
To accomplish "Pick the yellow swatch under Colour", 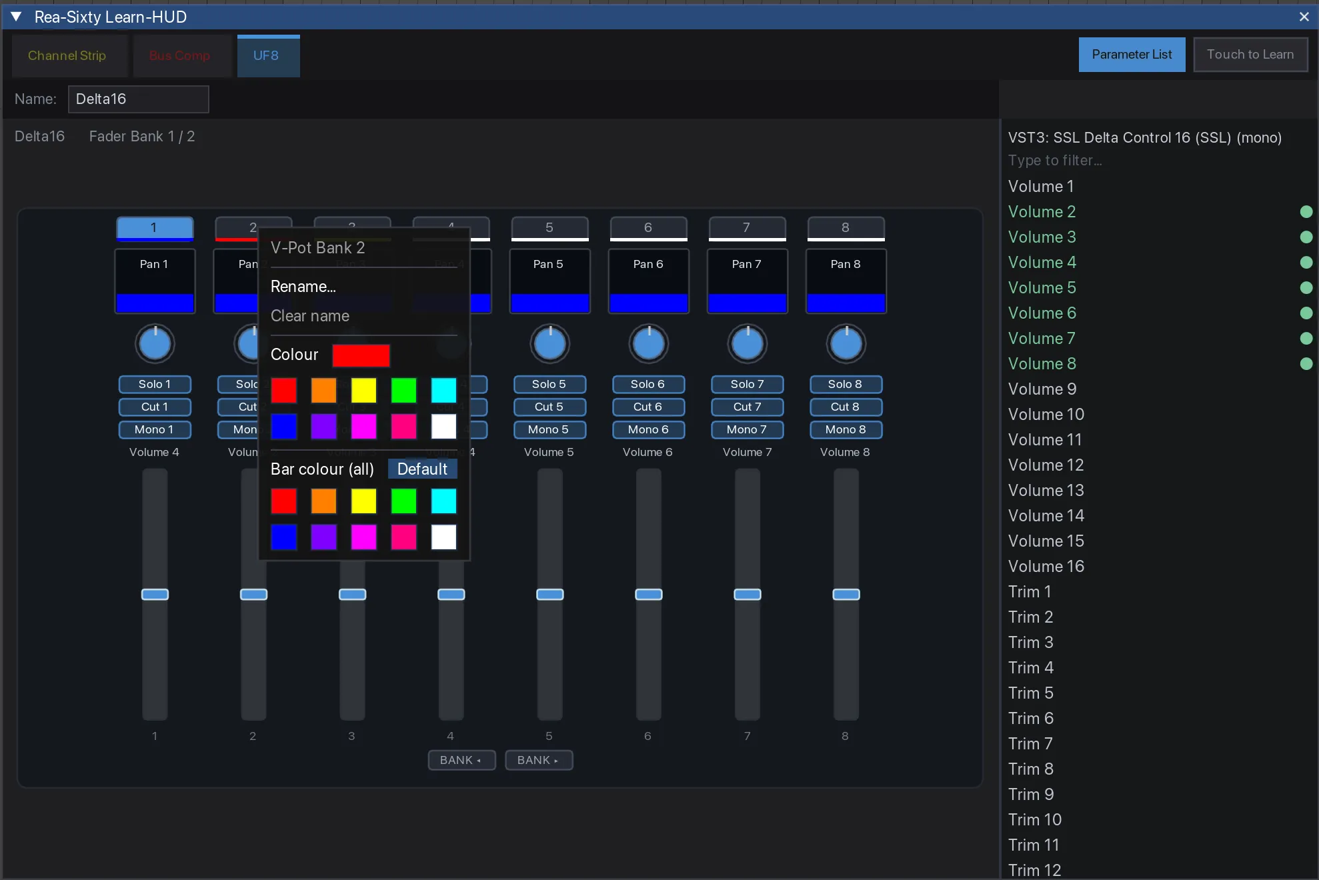I will [363, 391].
